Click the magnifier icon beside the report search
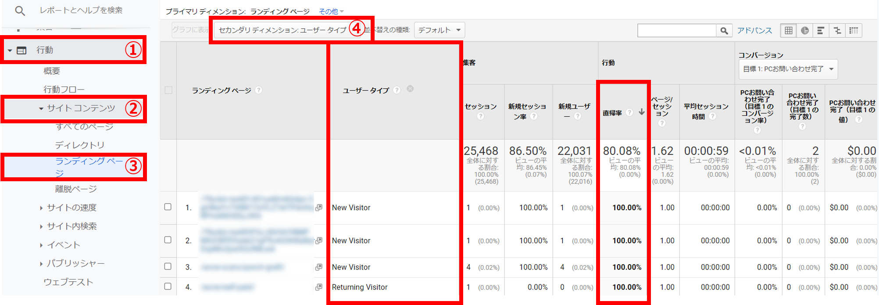The width and height of the screenshot is (879, 305). (x=20, y=11)
